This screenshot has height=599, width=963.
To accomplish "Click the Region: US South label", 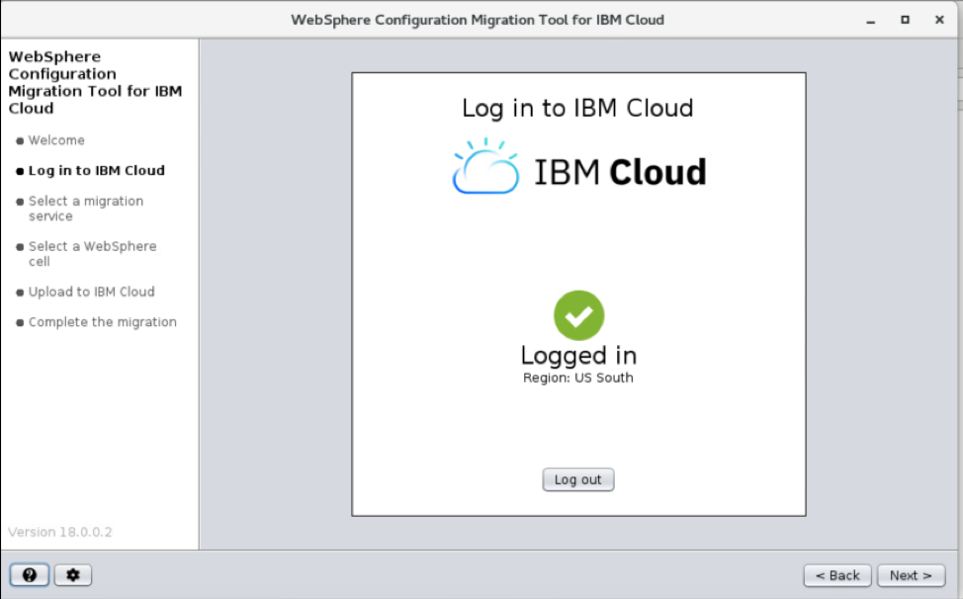I will [x=578, y=378].
